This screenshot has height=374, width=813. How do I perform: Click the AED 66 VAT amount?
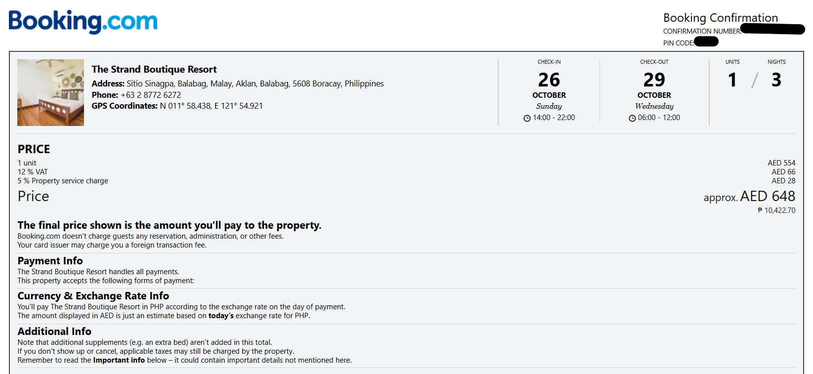pos(783,172)
